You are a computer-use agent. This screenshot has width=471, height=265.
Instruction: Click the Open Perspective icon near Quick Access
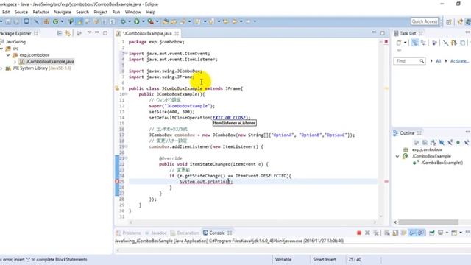pos(449,21)
